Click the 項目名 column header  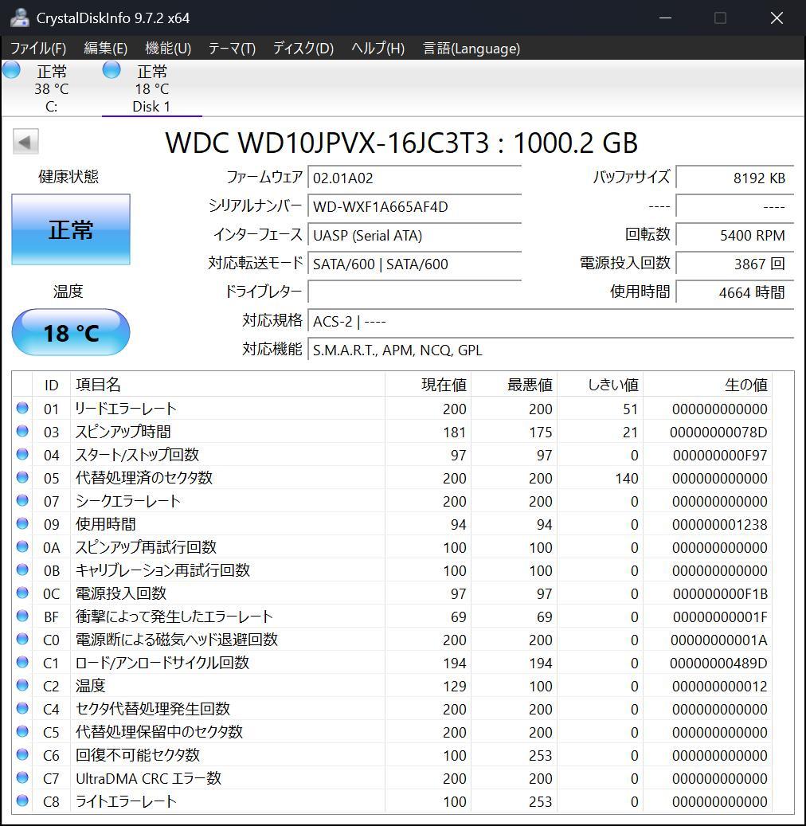click(228, 385)
